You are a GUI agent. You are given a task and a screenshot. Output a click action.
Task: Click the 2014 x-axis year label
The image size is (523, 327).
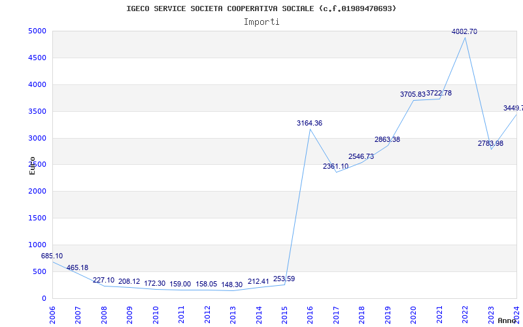tap(258, 315)
